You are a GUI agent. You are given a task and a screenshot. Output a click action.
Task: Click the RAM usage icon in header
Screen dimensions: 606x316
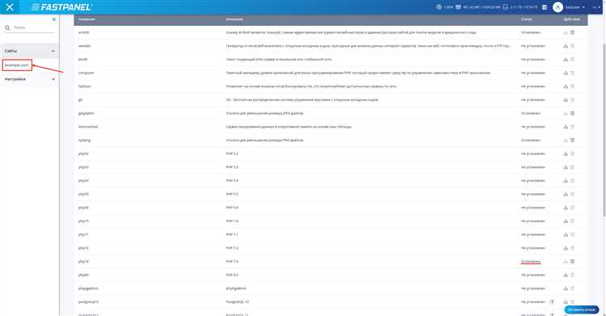(x=458, y=7)
